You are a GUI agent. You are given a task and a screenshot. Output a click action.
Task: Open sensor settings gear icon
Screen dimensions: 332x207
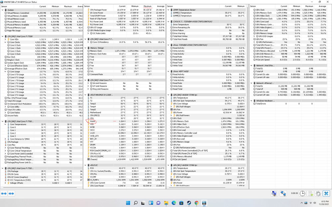[318, 193]
